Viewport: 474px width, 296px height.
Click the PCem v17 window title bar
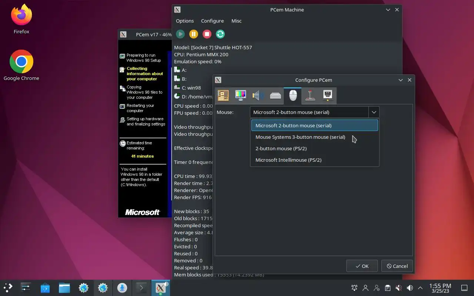(146, 34)
